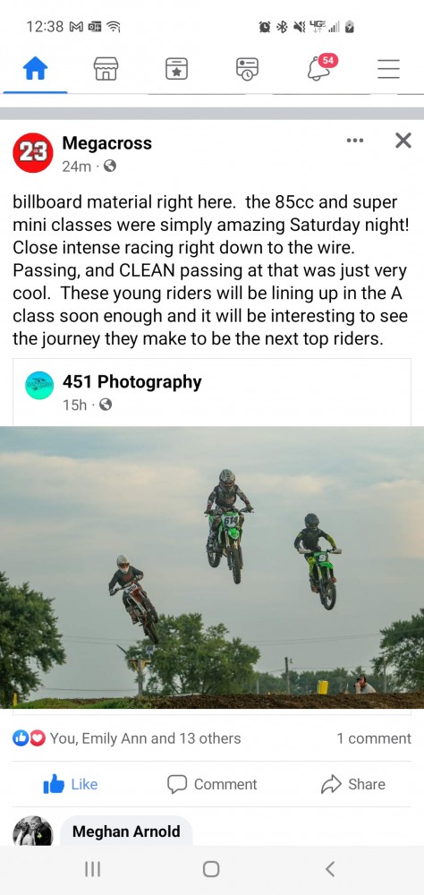View the motocross riders photo
The width and height of the screenshot is (424, 895).
click(x=212, y=567)
